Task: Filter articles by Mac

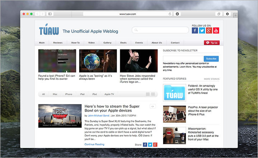Action: coord(55,94)
